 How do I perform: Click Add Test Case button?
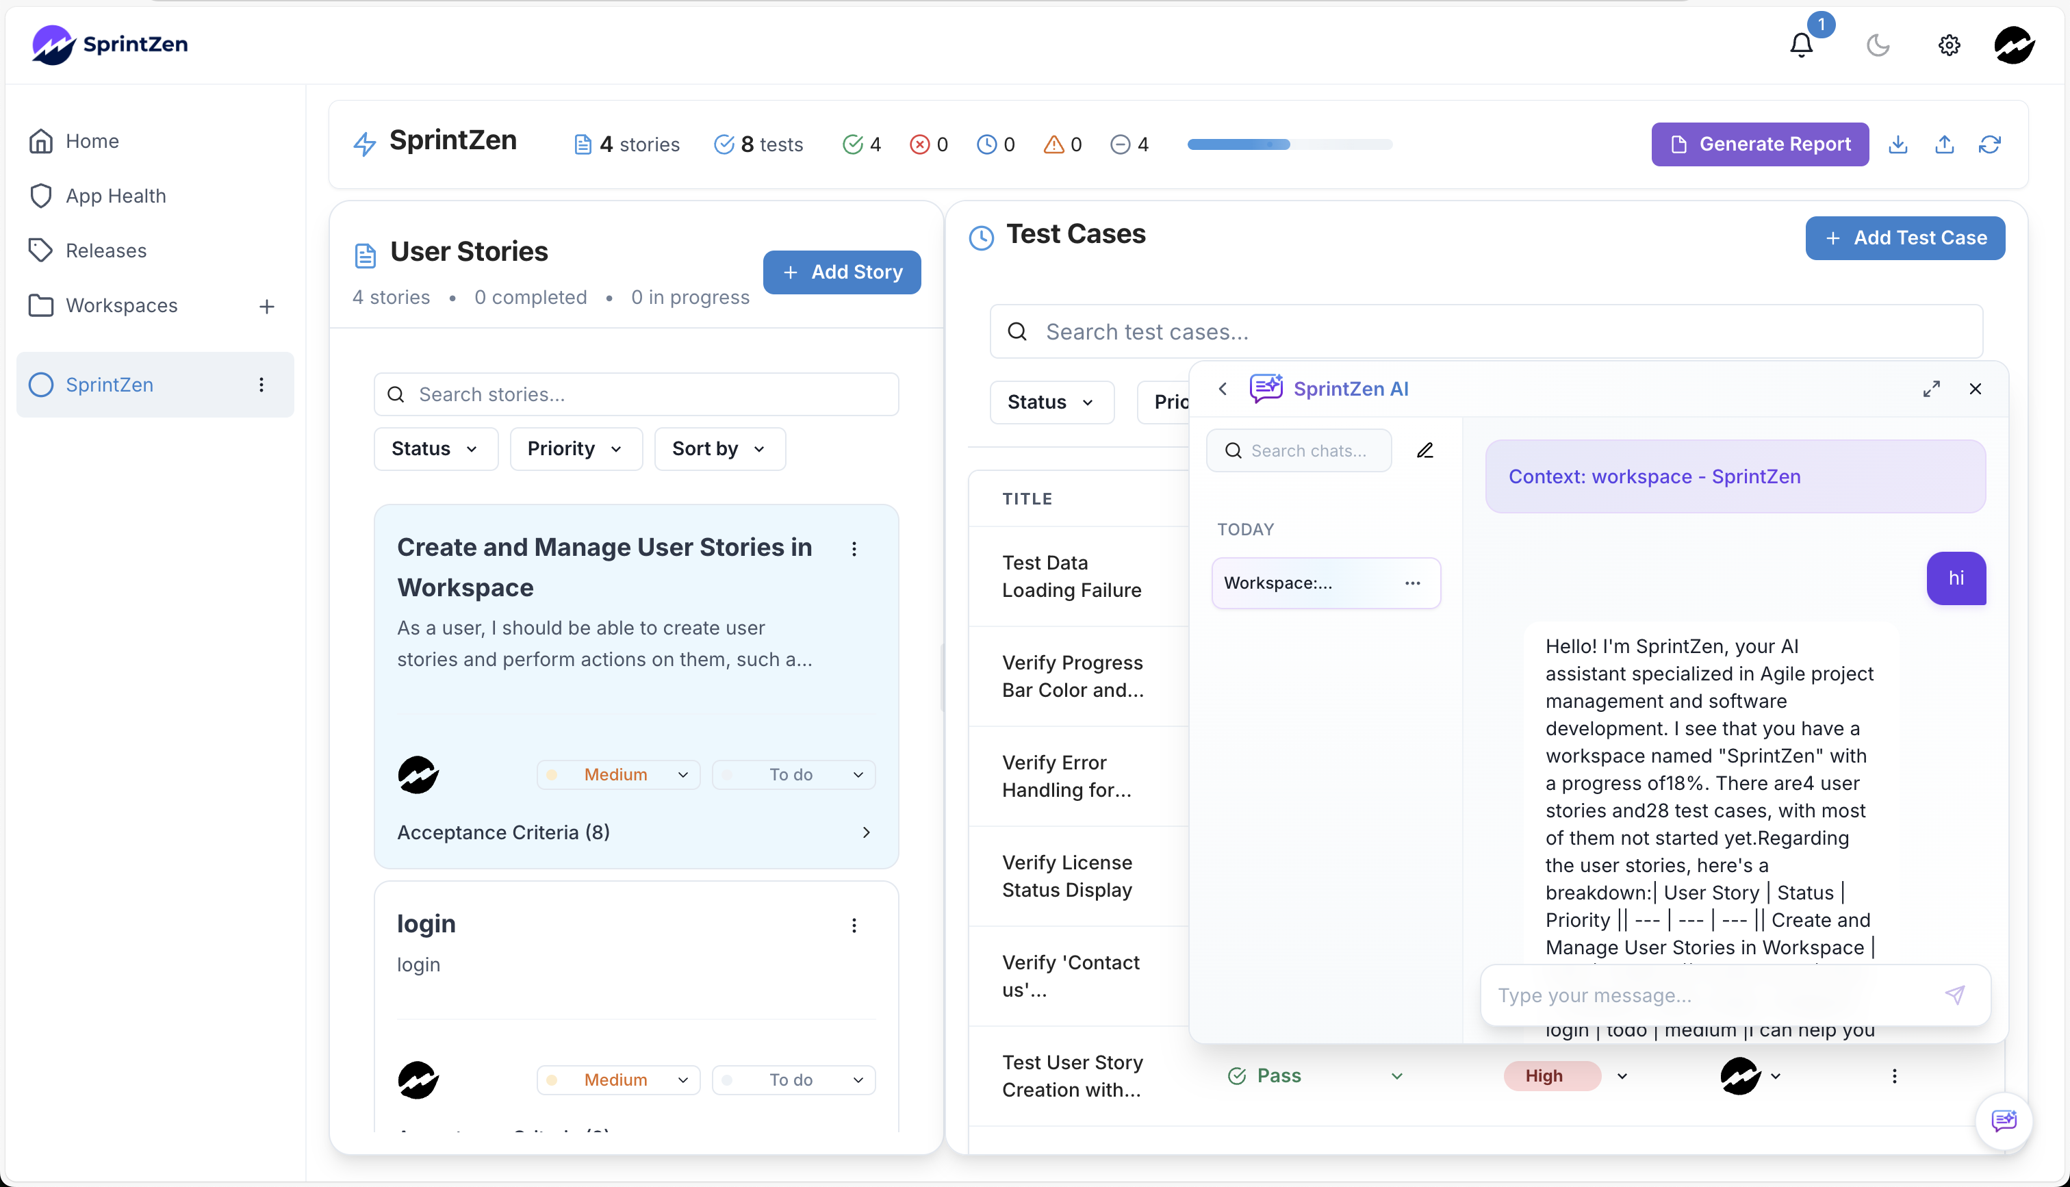point(1904,238)
